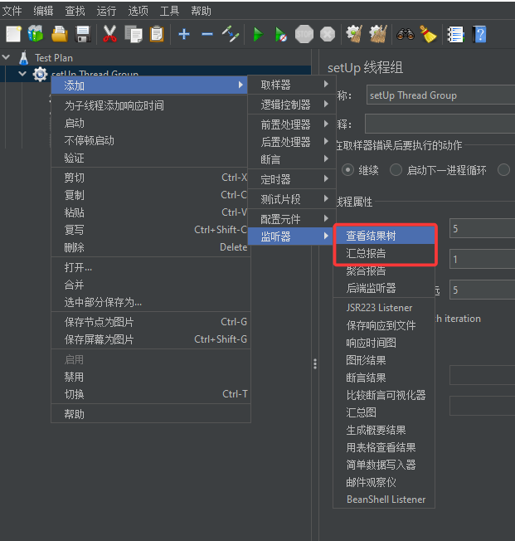Choose 响应时间图 listener
Image resolution: width=515 pixels, height=541 pixels.
(x=384, y=343)
